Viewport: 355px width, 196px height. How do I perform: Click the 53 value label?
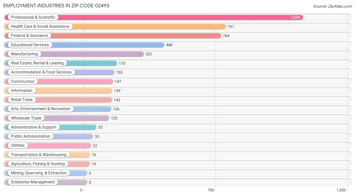[x=100, y=127]
